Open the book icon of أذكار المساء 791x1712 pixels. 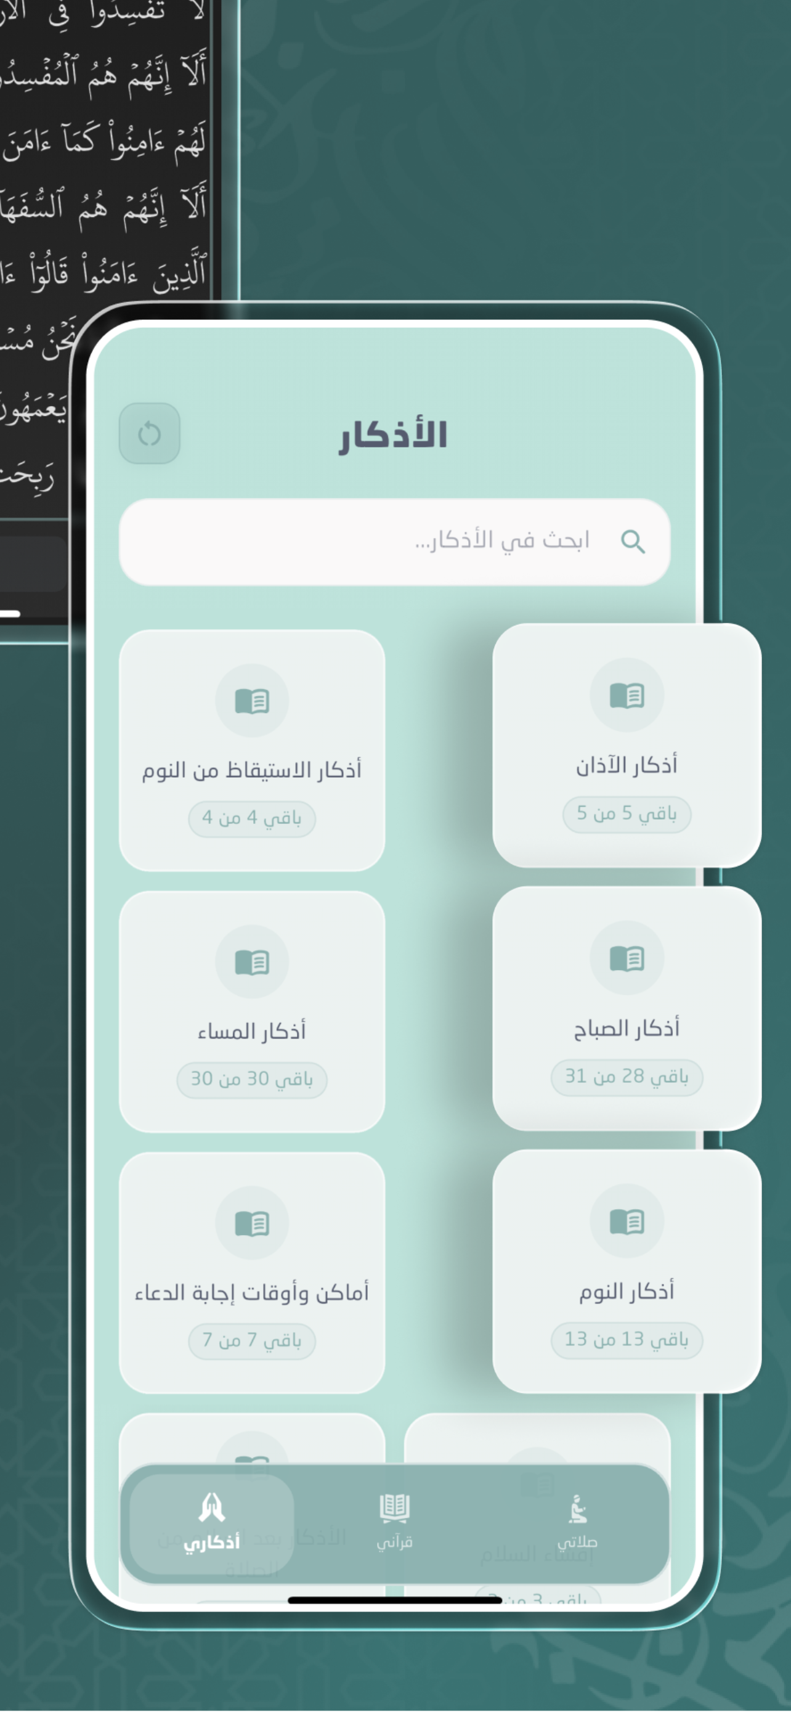[x=253, y=961]
